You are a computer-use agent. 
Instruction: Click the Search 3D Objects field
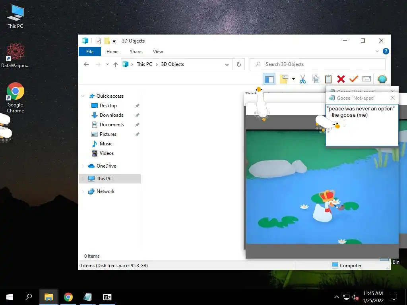pyautogui.click(x=318, y=64)
